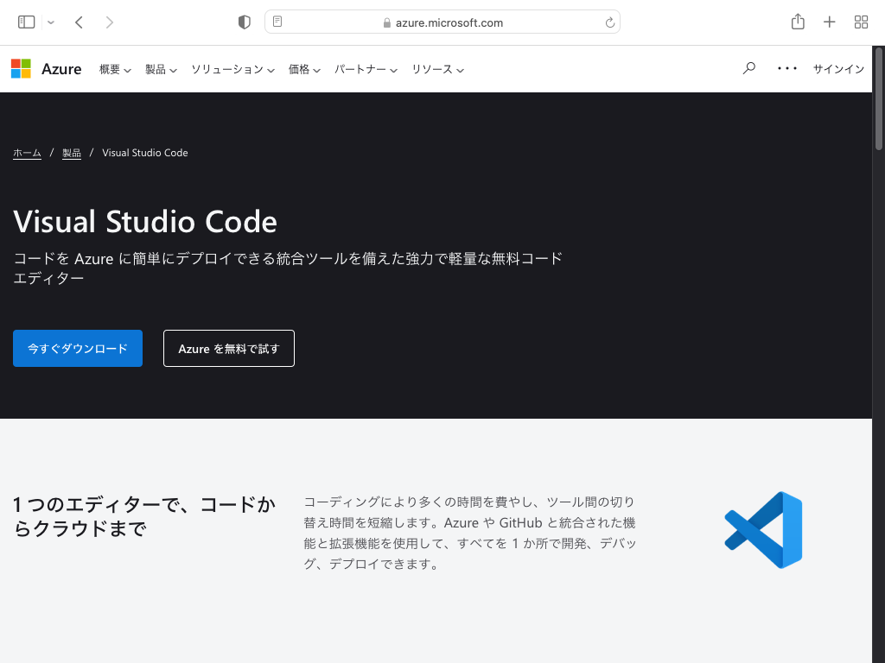
Task: Click the 1 つのエディターで heading text
Action: [144, 516]
